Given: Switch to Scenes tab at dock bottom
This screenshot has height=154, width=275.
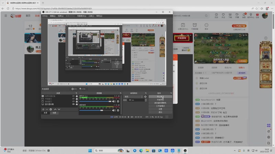Looking at the screenshot, I should coord(54,113).
